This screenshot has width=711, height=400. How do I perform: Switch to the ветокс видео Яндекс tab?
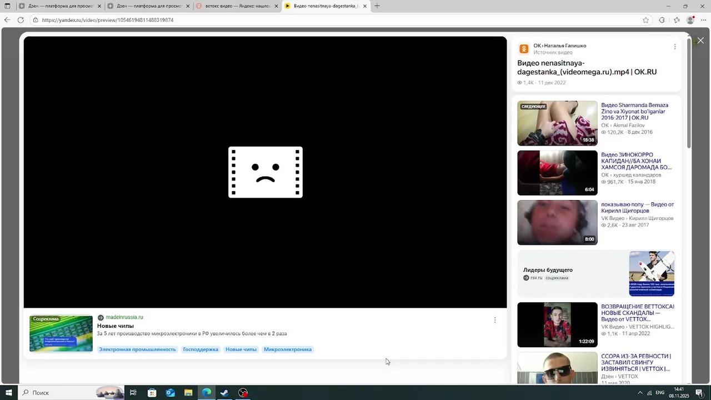pos(237,6)
